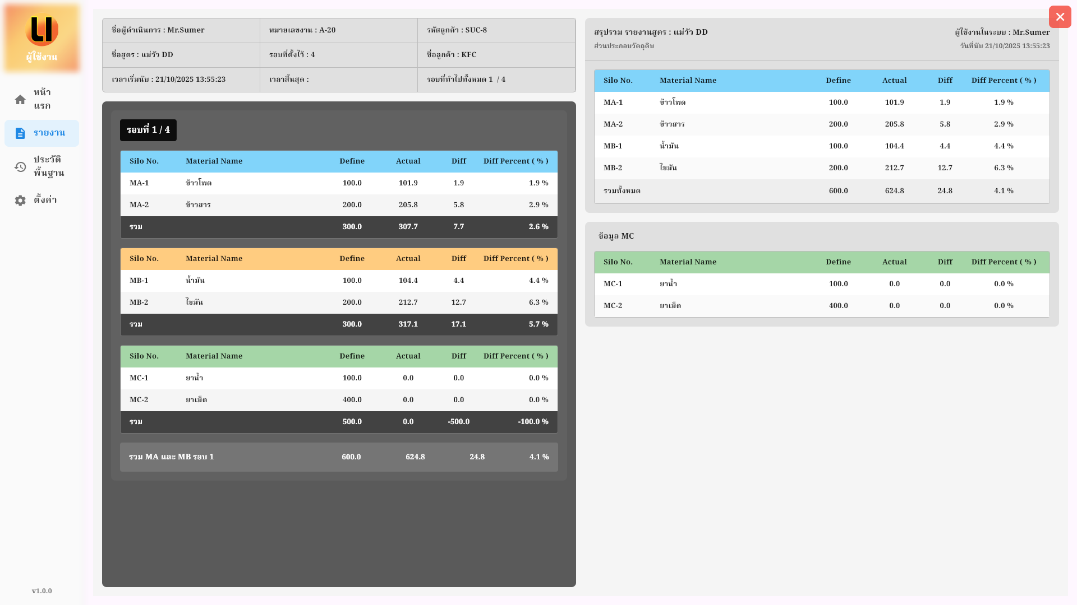Go to หน้าแรก menu item
The image size is (1077, 605).
tap(42, 99)
